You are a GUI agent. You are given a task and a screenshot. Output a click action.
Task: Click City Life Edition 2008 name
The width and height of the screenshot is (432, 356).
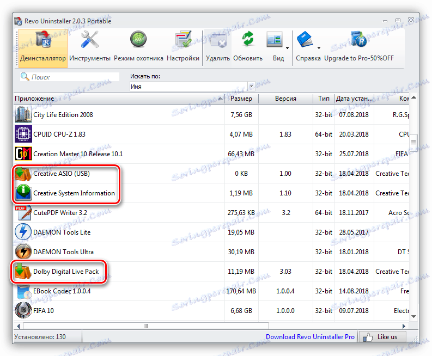[63, 115]
